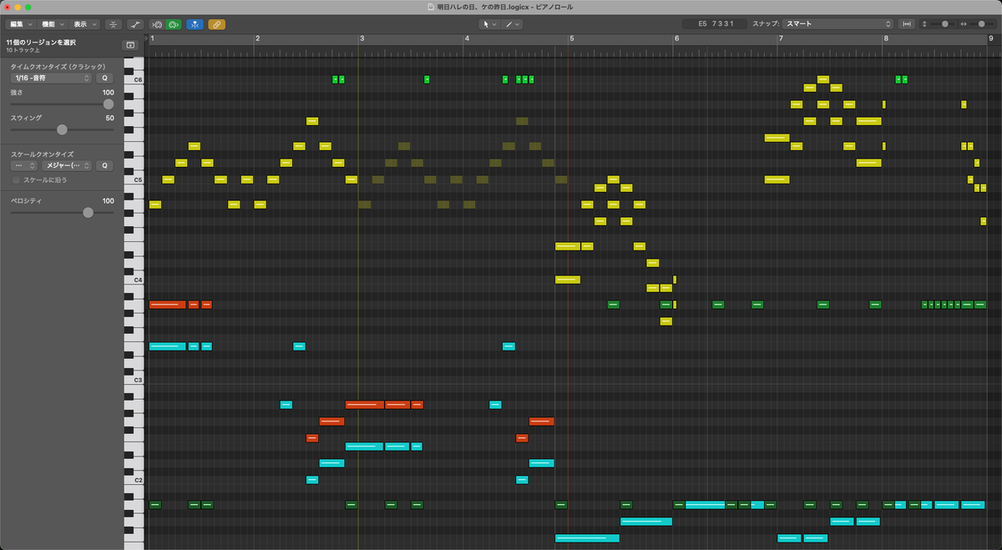This screenshot has height=550, width=1002.
Task: Click bar 6 in the ruler
Action: pyautogui.click(x=676, y=39)
